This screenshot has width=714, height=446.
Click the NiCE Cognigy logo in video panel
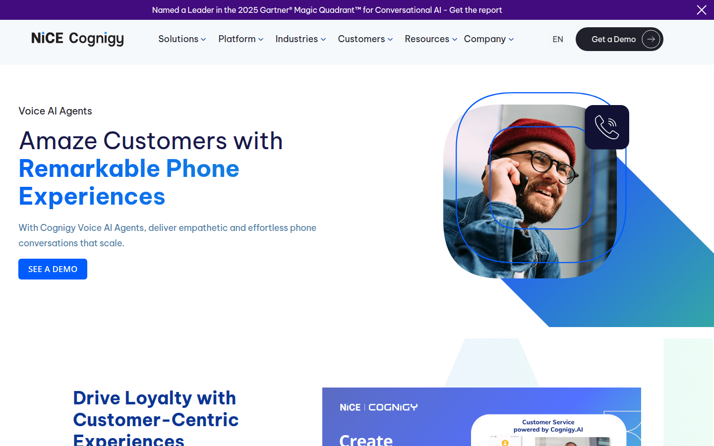(379, 407)
